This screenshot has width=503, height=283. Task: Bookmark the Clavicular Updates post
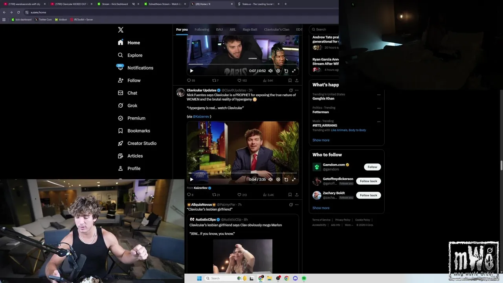tap(290, 195)
